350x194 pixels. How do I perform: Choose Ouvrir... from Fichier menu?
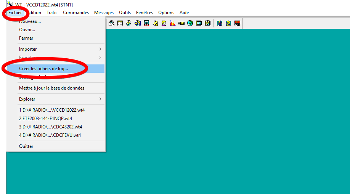coord(56,30)
